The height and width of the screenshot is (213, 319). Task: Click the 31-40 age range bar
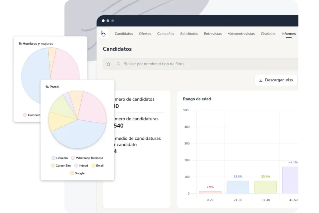point(265,187)
